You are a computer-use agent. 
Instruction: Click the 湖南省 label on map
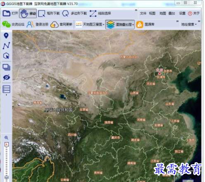click(x=131, y=163)
